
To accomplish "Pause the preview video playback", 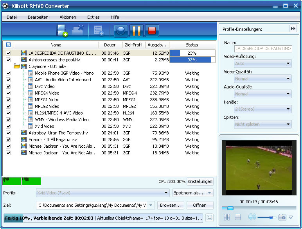I will [x=226, y=217].
